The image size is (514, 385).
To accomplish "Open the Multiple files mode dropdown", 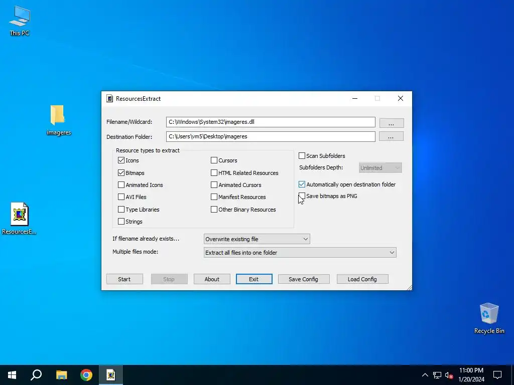I will 300,253.
